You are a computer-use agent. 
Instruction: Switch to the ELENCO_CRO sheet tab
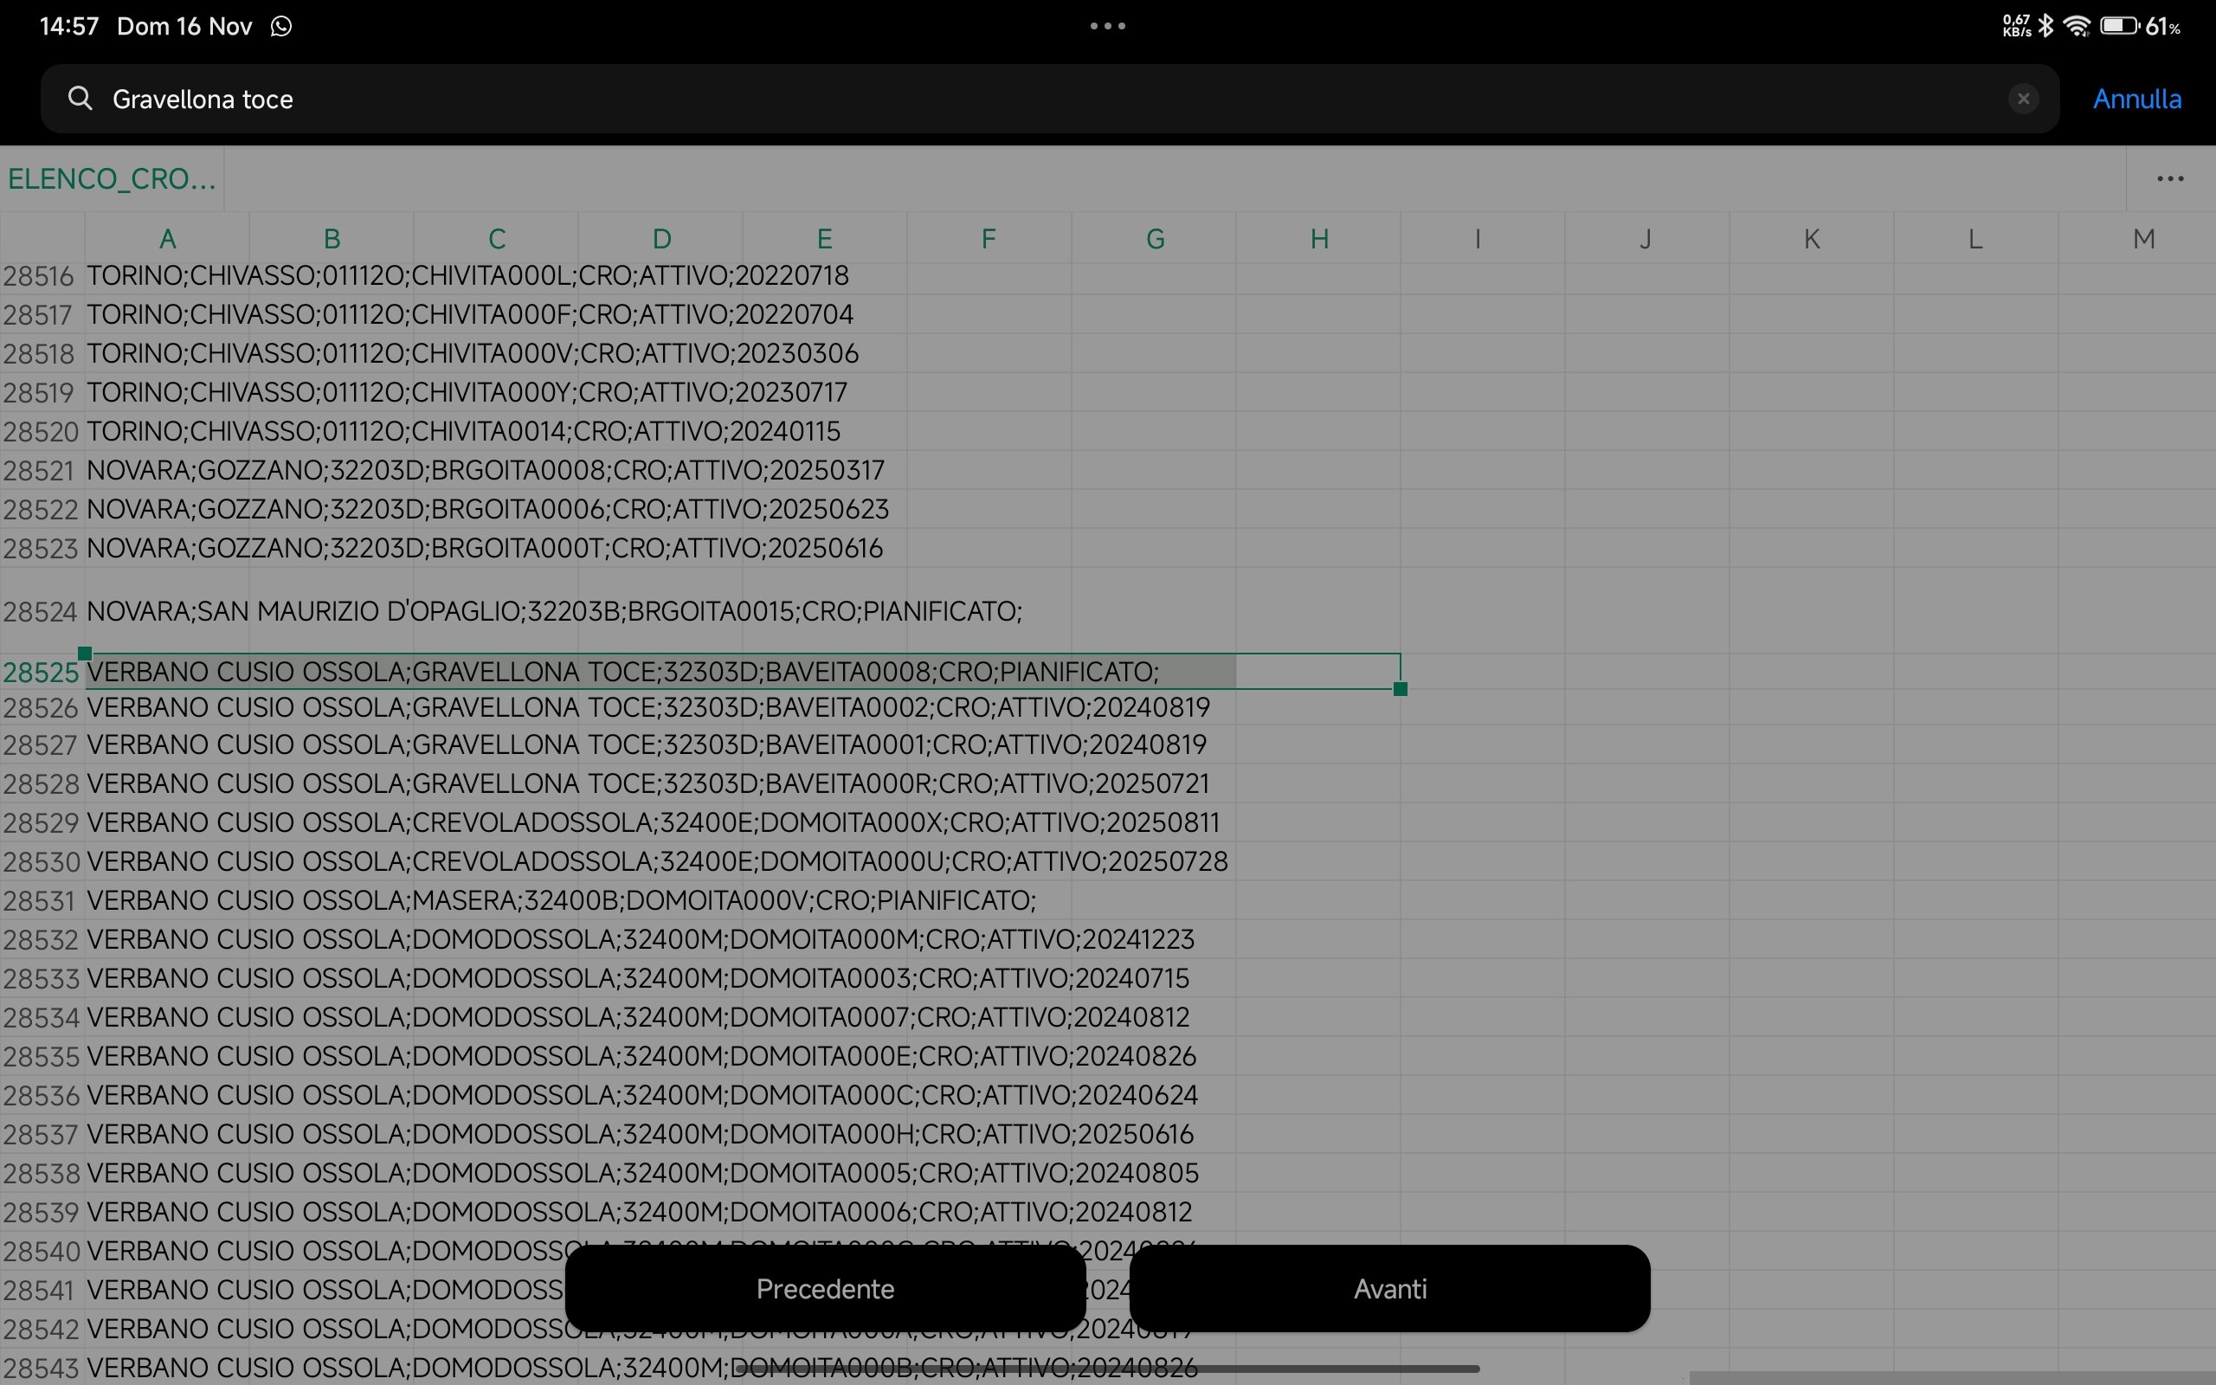112,178
